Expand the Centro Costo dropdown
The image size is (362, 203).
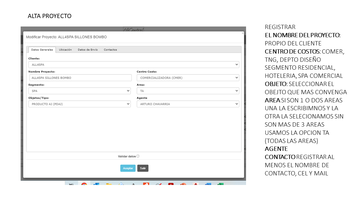tap(188, 78)
